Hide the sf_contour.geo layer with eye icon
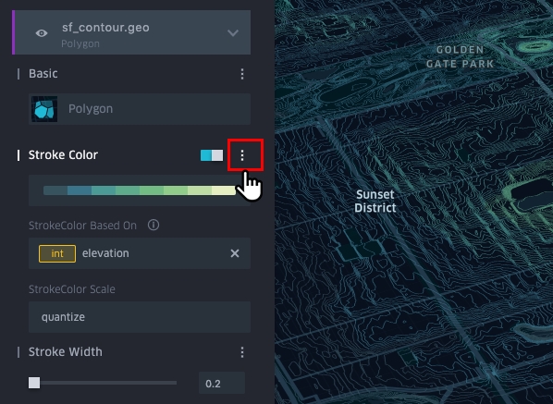Screen dimensions: 553x404 coord(42,33)
